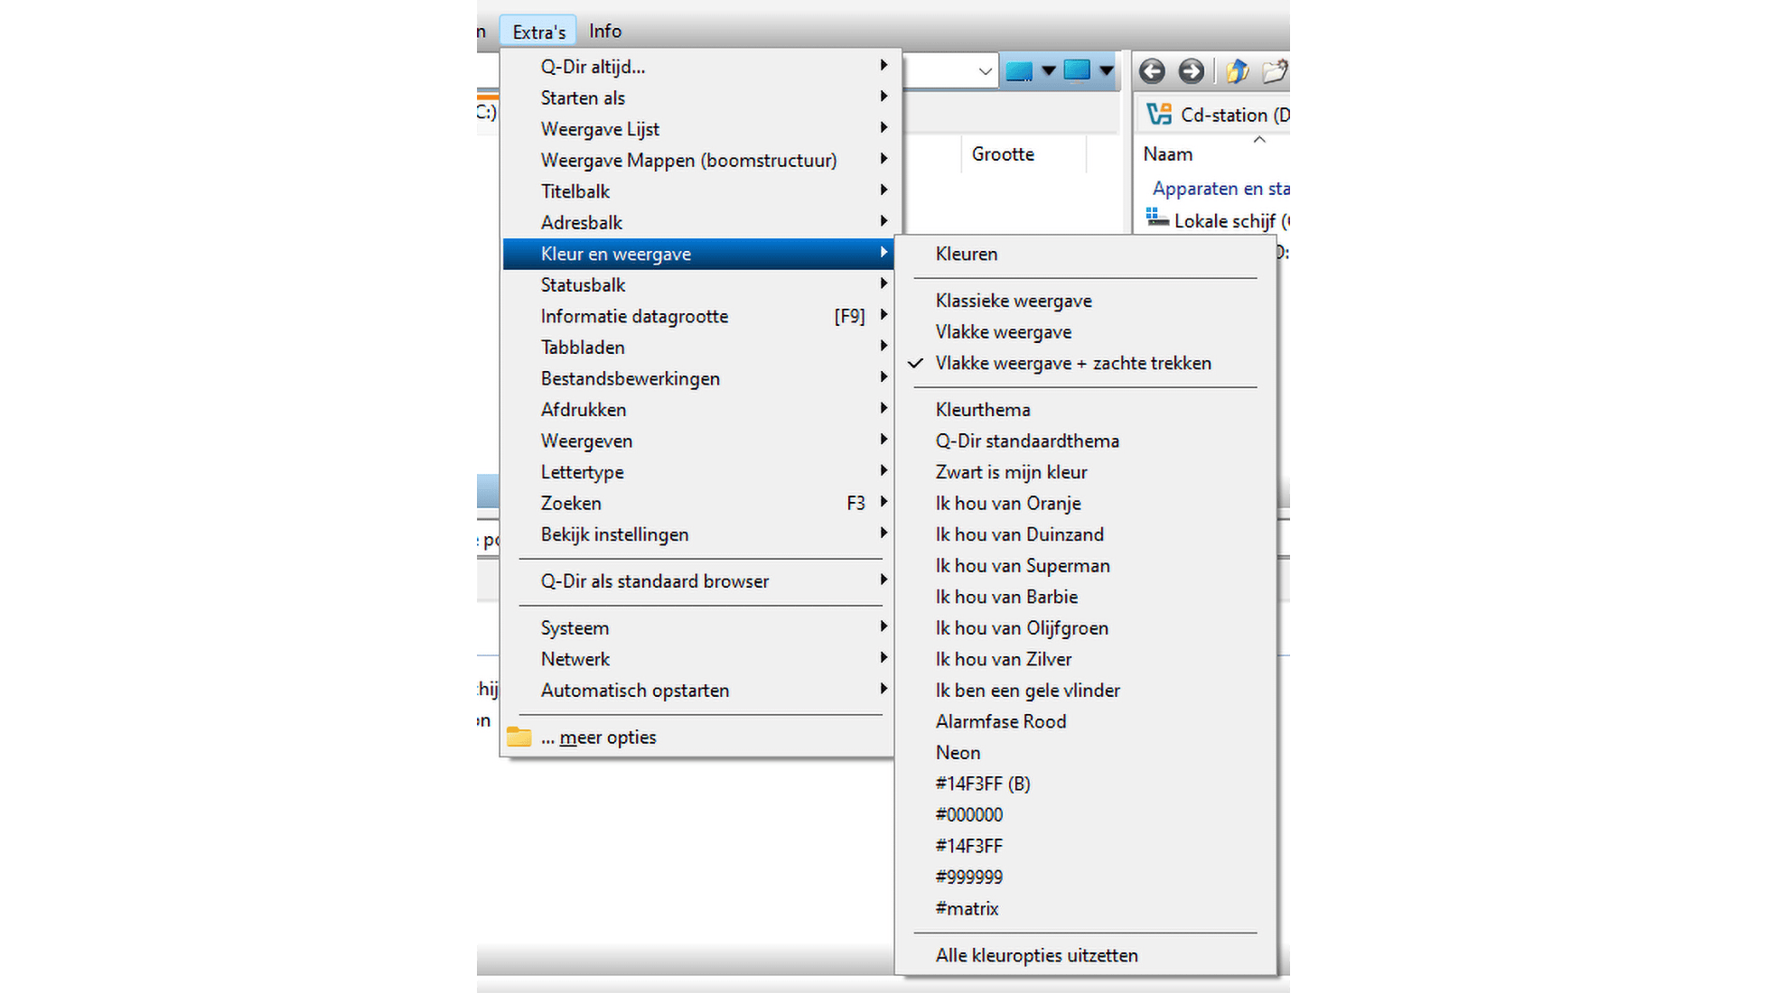This screenshot has width=1767, height=993.
Task: Open the address bar combo box dropdown
Action: pos(985,71)
